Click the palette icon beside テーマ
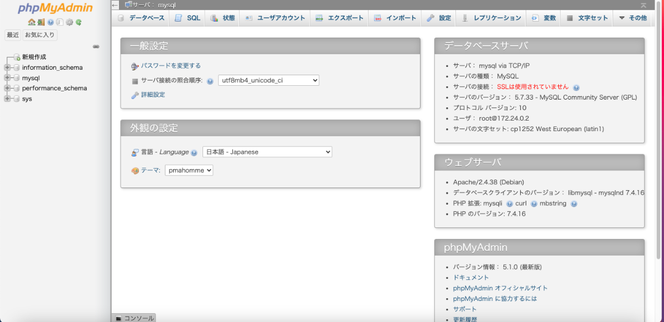The height and width of the screenshot is (322, 664). (135, 171)
